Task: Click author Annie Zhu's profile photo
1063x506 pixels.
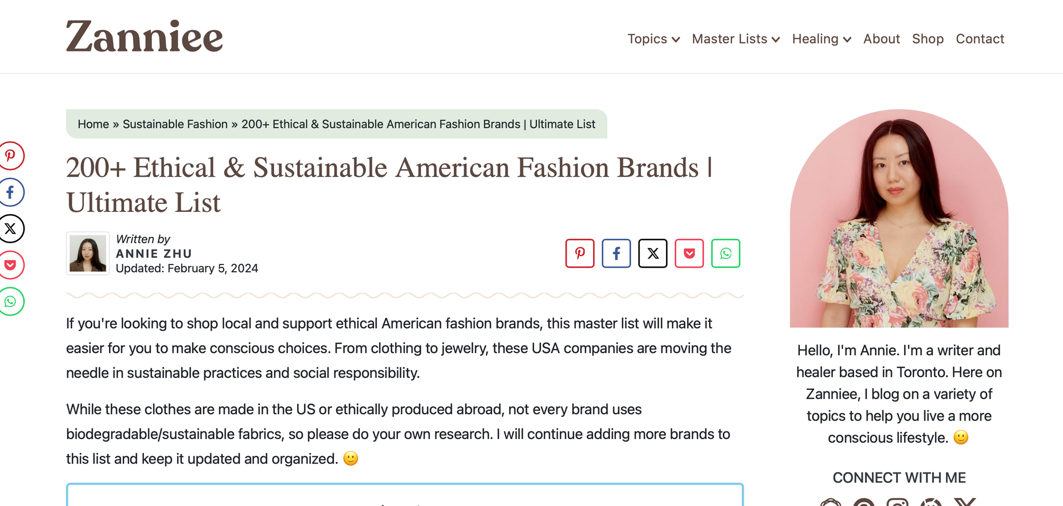Action: 88,253
